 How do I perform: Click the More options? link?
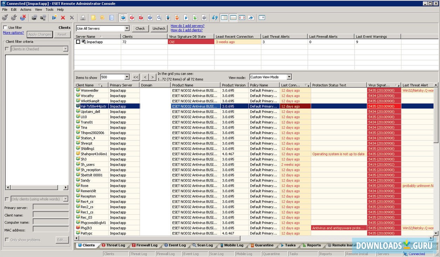[x=13, y=33]
